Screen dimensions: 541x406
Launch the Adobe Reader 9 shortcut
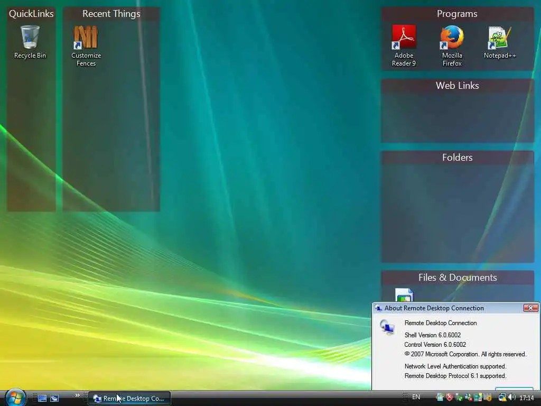tap(404, 45)
